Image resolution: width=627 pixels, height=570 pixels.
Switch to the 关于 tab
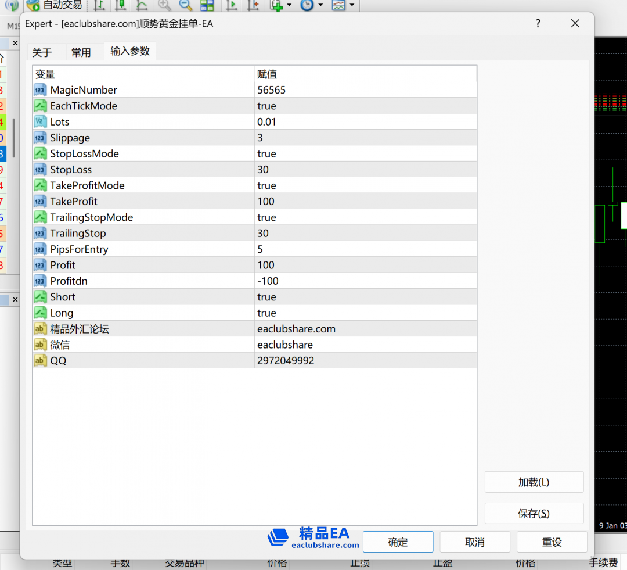[42, 52]
